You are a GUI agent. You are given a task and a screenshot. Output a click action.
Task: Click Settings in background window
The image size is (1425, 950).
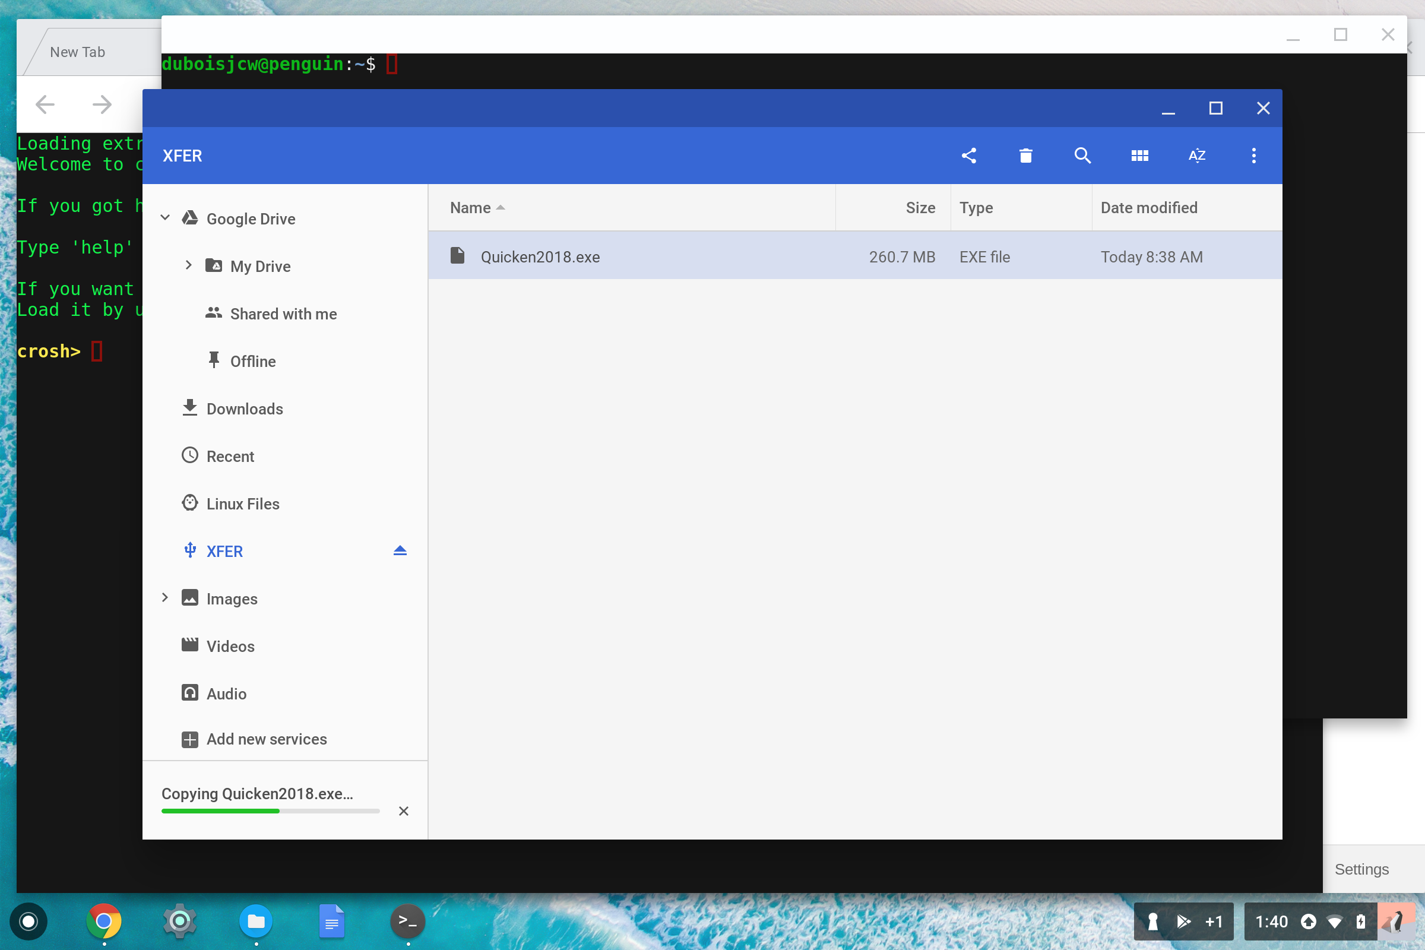point(1361,869)
